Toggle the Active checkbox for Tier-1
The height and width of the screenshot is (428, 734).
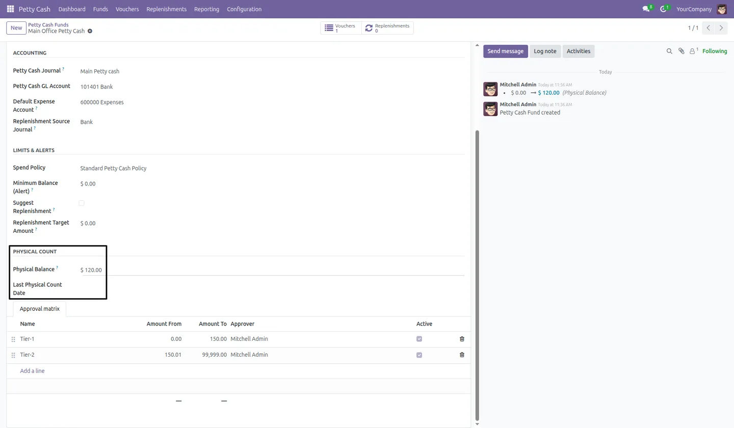(x=419, y=339)
